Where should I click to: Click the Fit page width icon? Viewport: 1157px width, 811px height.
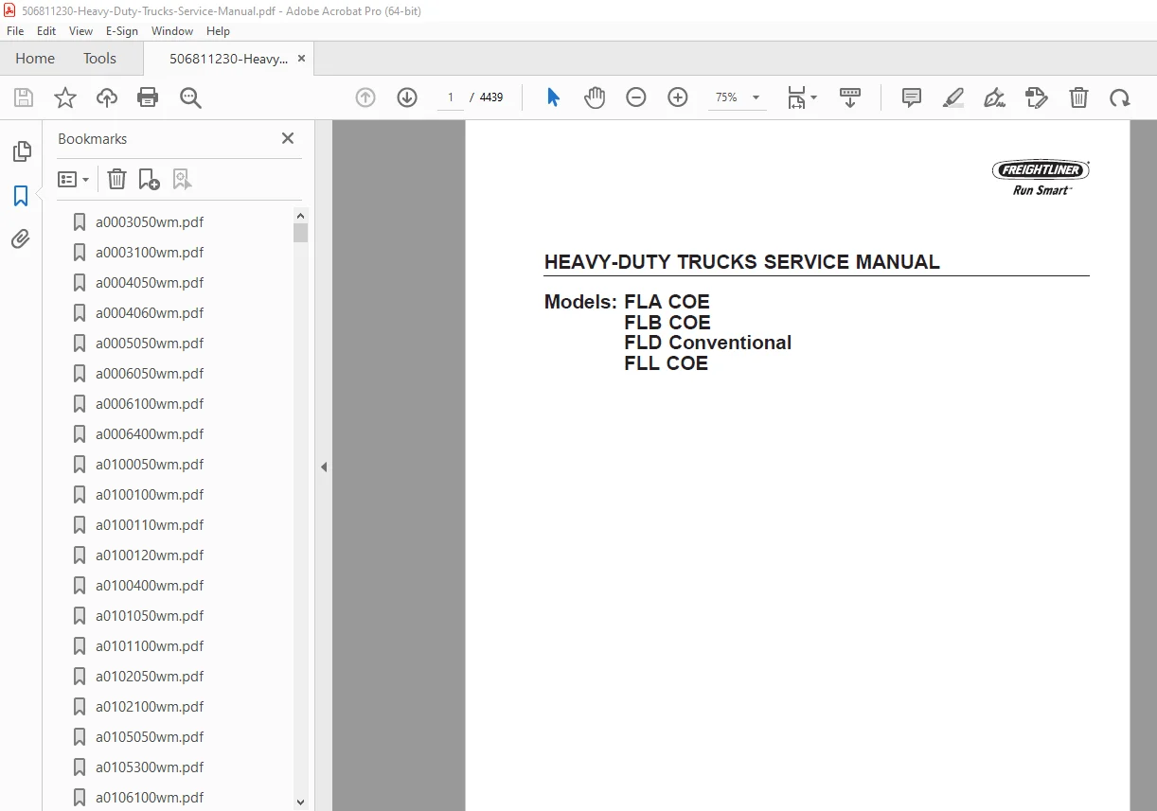point(796,97)
